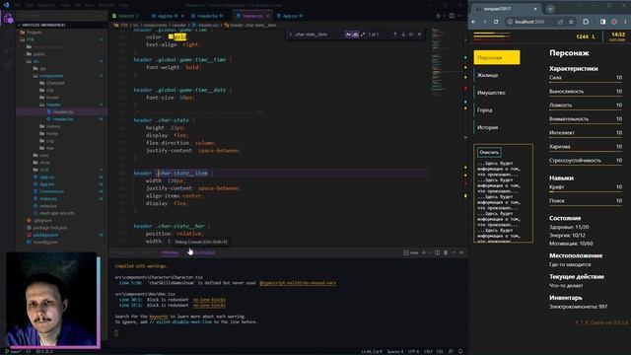Expand the City folder
This screenshot has width=631, height=355.
(50, 90)
